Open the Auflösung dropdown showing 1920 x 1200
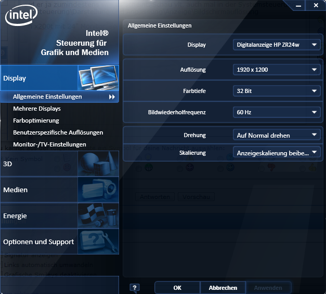The image size is (326, 294). (x=277, y=70)
